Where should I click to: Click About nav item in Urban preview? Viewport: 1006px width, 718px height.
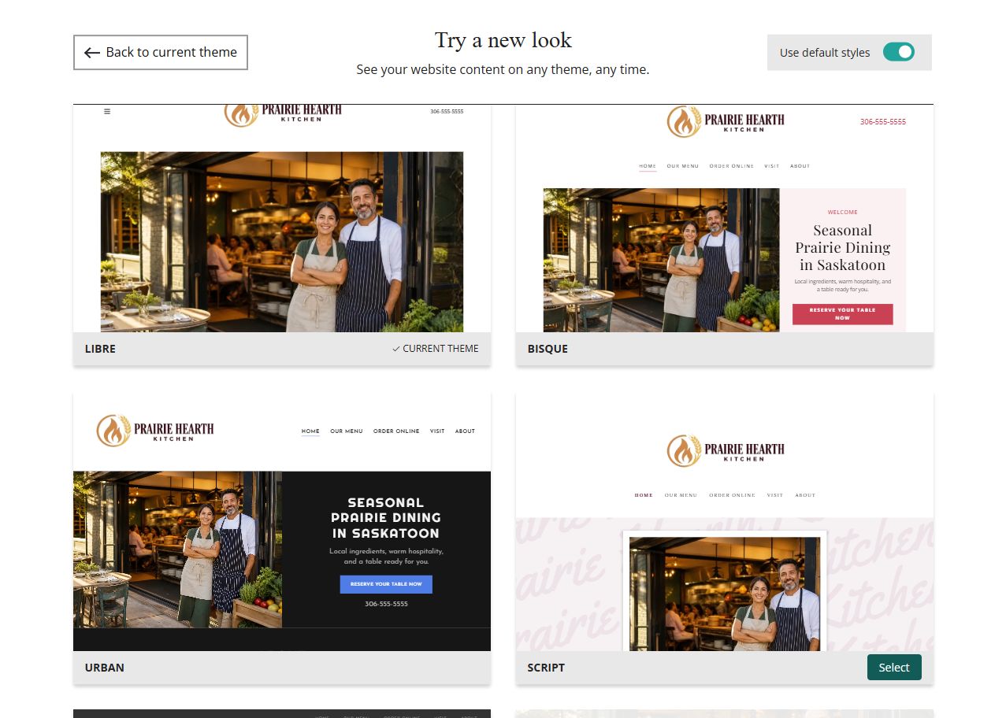[466, 431]
